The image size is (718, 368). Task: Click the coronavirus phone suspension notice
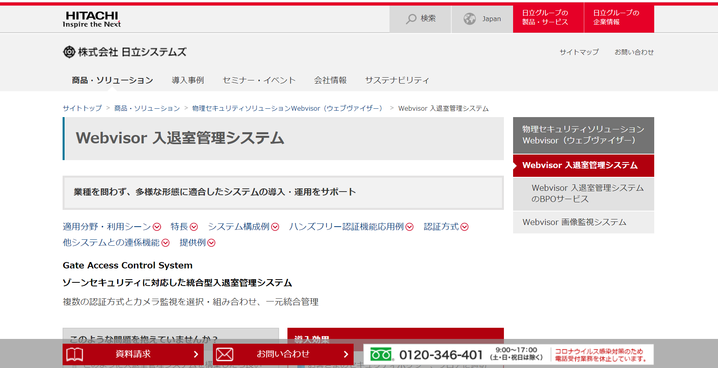[x=600, y=354]
